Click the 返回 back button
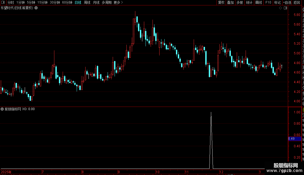304x175 pixels. (x=297, y=2)
